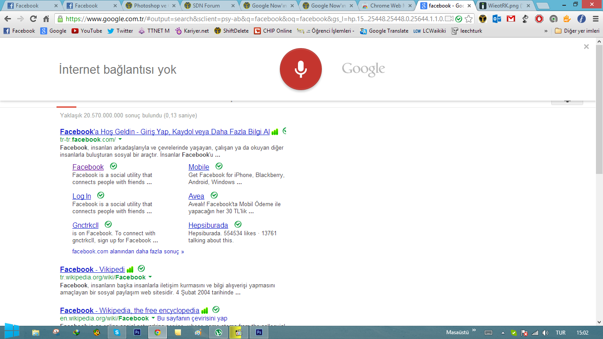
Task: Click the camera icon in the address bar
Action: tap(449, 19)
